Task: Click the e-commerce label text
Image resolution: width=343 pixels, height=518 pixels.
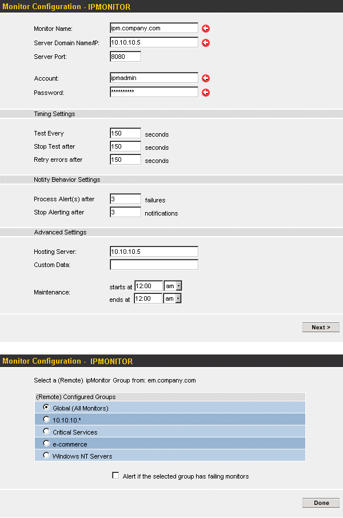Action: (x=70, y=444)
